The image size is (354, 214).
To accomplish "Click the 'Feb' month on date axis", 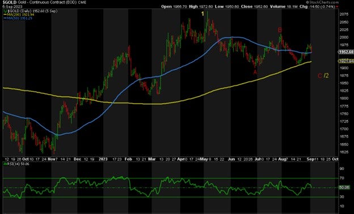I will coord(128,159).
